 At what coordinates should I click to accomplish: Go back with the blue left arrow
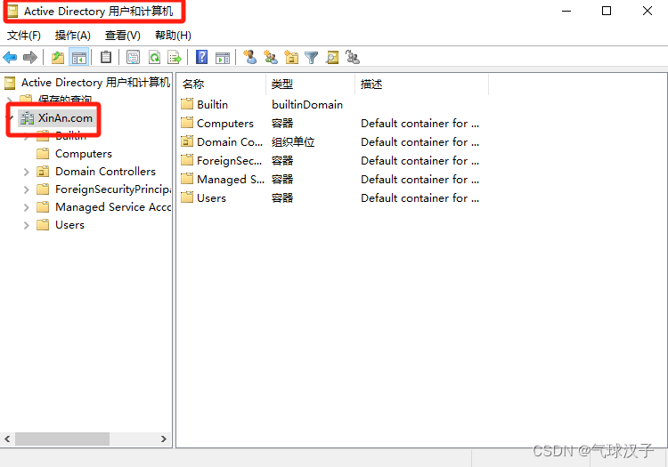tap(10, 57)
